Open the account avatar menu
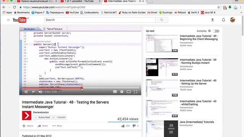This screenshot has width=244, height=137. pos(233,20)
